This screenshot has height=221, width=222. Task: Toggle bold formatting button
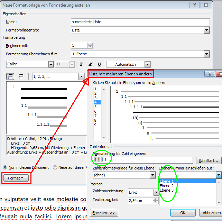click(x=82, y=64)
